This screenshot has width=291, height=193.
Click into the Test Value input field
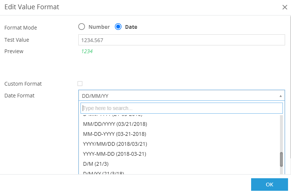pyautogui.click(x=181, y=40)
